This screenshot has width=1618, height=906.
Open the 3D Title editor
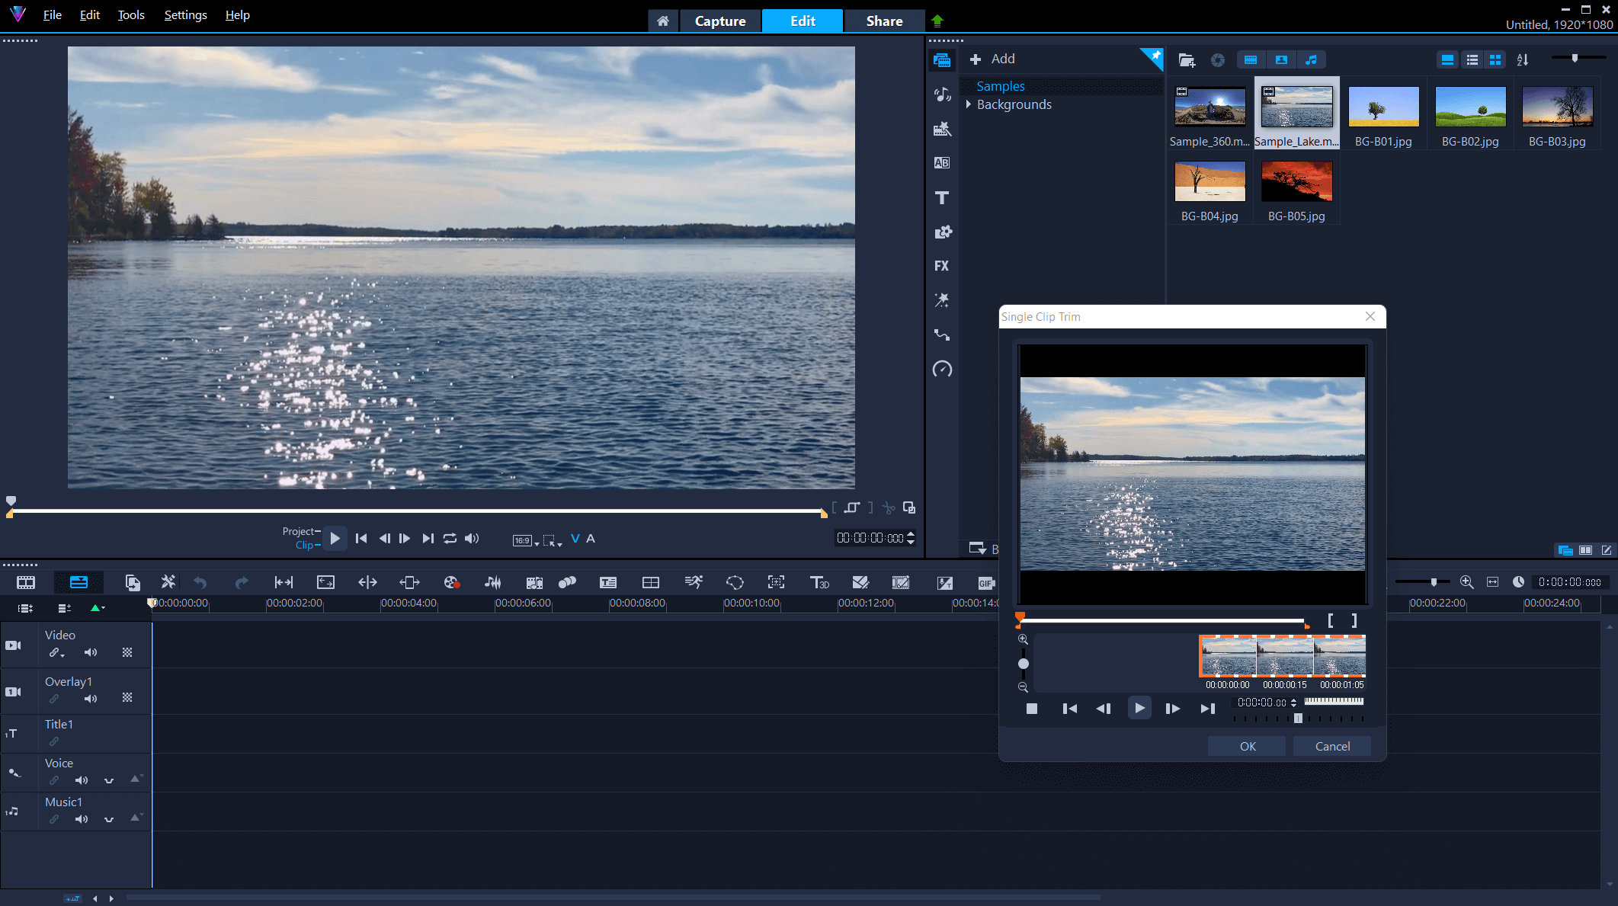point(820,582)
